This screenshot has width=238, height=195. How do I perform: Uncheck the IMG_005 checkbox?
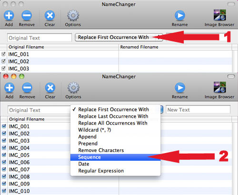4,155
